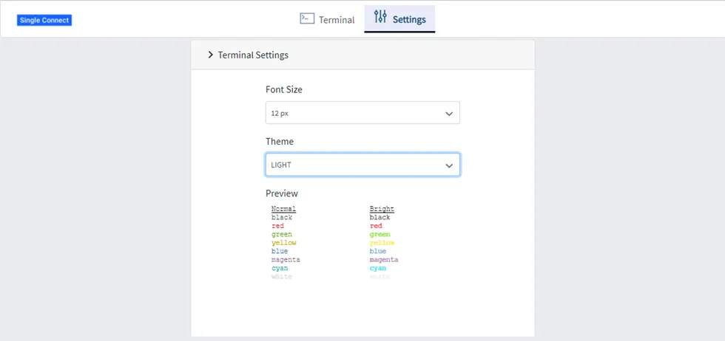Switch to the Terminal tab
Screen dimensions: 725x341
click(x=327, y=19)
